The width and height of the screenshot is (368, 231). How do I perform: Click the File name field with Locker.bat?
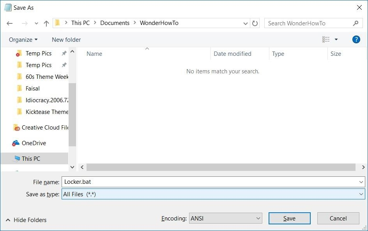[x=210, y=182]
